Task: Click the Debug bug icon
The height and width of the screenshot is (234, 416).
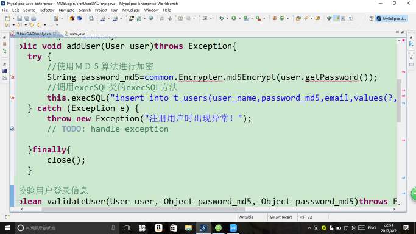Action: 222,18
